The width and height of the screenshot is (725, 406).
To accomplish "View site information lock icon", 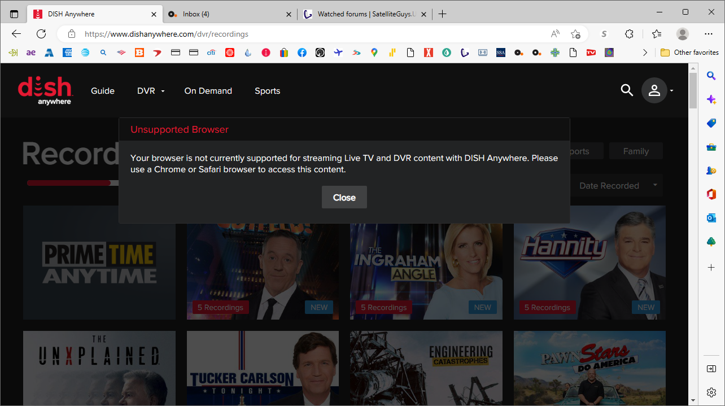I will (x=71, y=34).
